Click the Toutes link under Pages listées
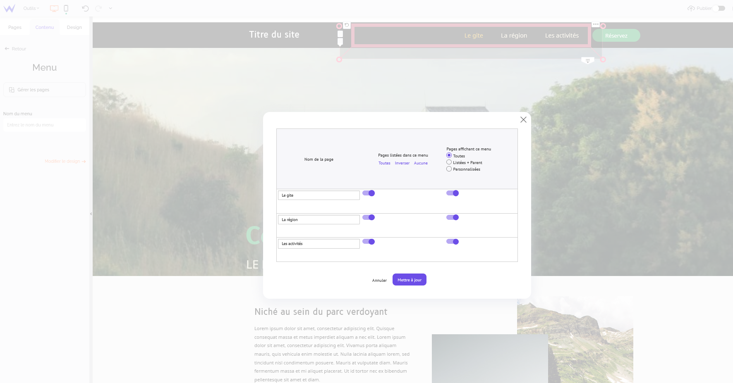733x383 pixels. (x=384, y=163)
